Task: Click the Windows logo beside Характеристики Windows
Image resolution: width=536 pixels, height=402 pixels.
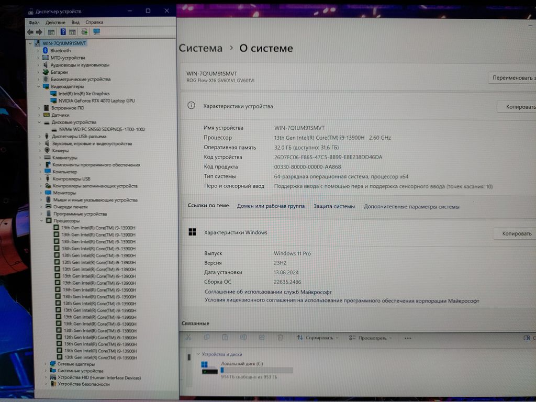Action: tap(193, 232)
